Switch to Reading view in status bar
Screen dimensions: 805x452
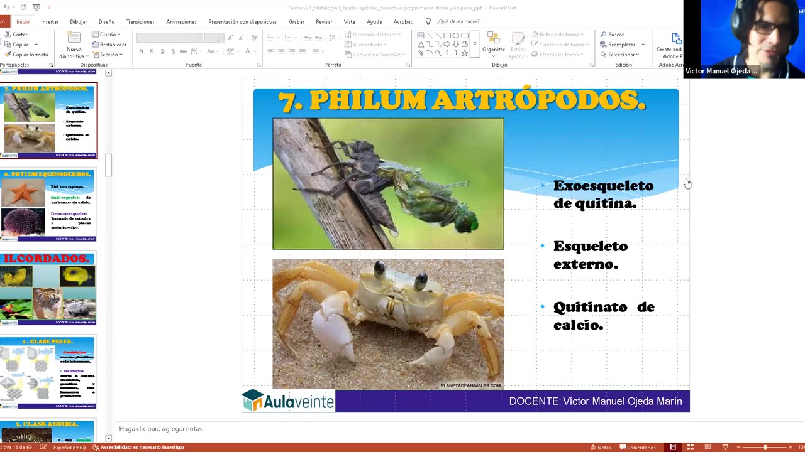click(708, 447)
